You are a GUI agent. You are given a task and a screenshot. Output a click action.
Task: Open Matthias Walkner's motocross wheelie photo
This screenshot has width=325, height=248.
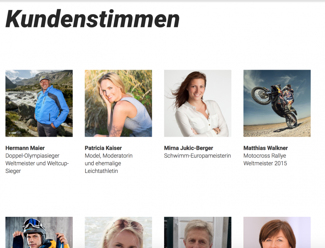[x=277, y=103]
